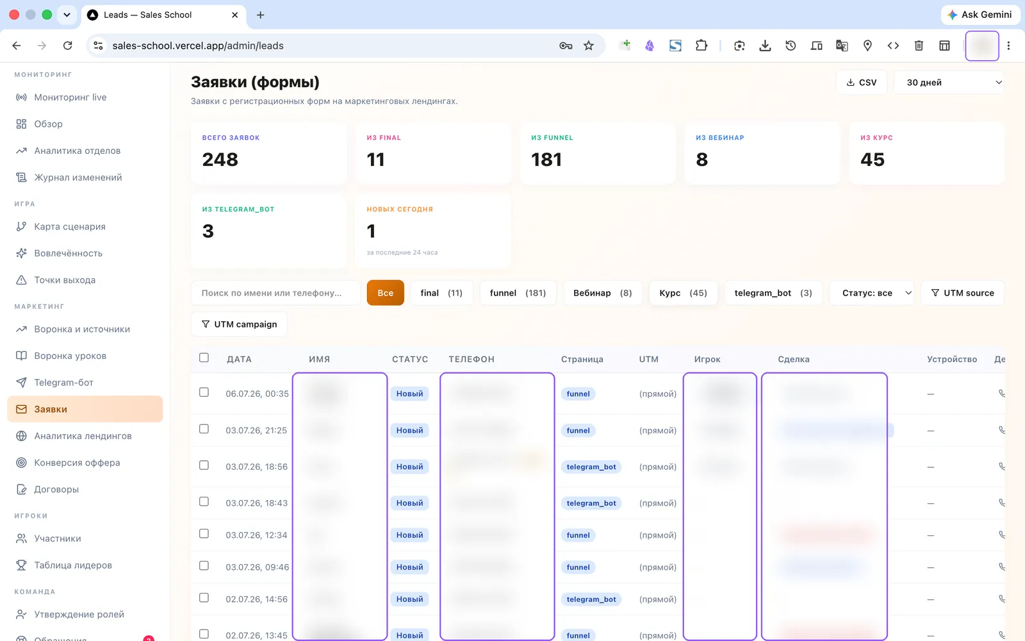This screenshot has height=641, width=1025.
Task: Open browser downloads
Action: pos(765,46)
